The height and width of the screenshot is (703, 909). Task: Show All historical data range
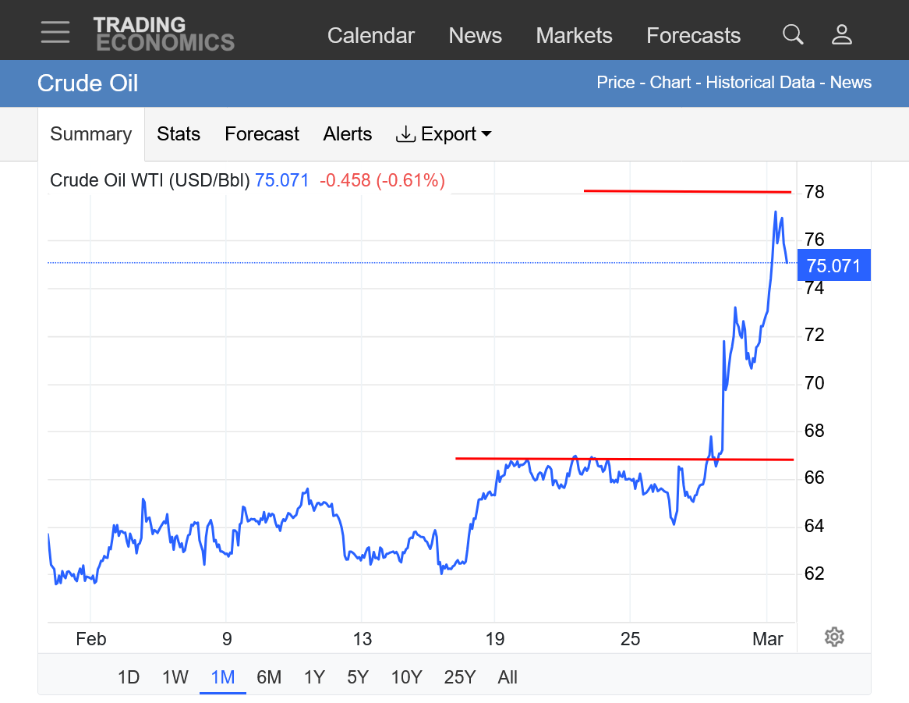508,676
